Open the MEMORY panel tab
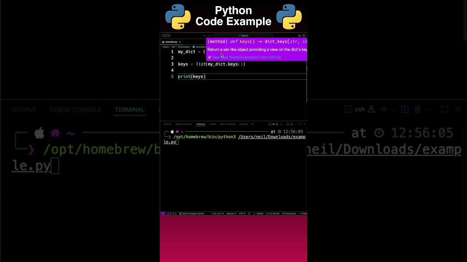 pos(244,124)
